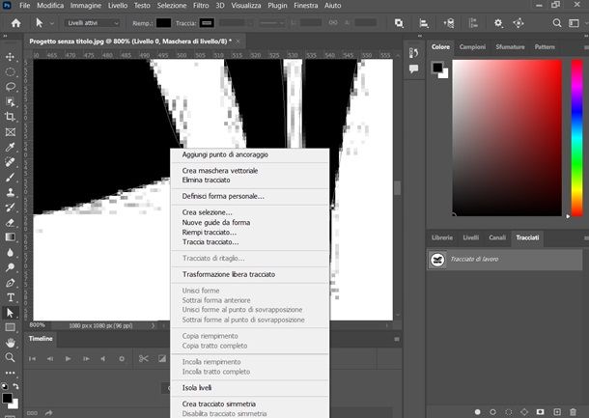The image size is (589, 418).
Task: Open the extra tools ellipsis menu
Action: 11,373
